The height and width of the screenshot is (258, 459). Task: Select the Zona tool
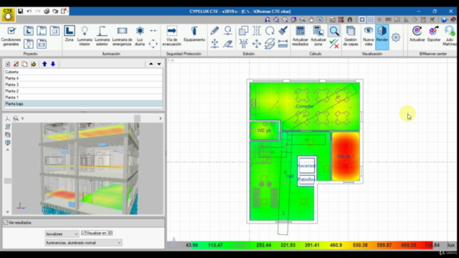pyautogui.click(x=70, y=34)
